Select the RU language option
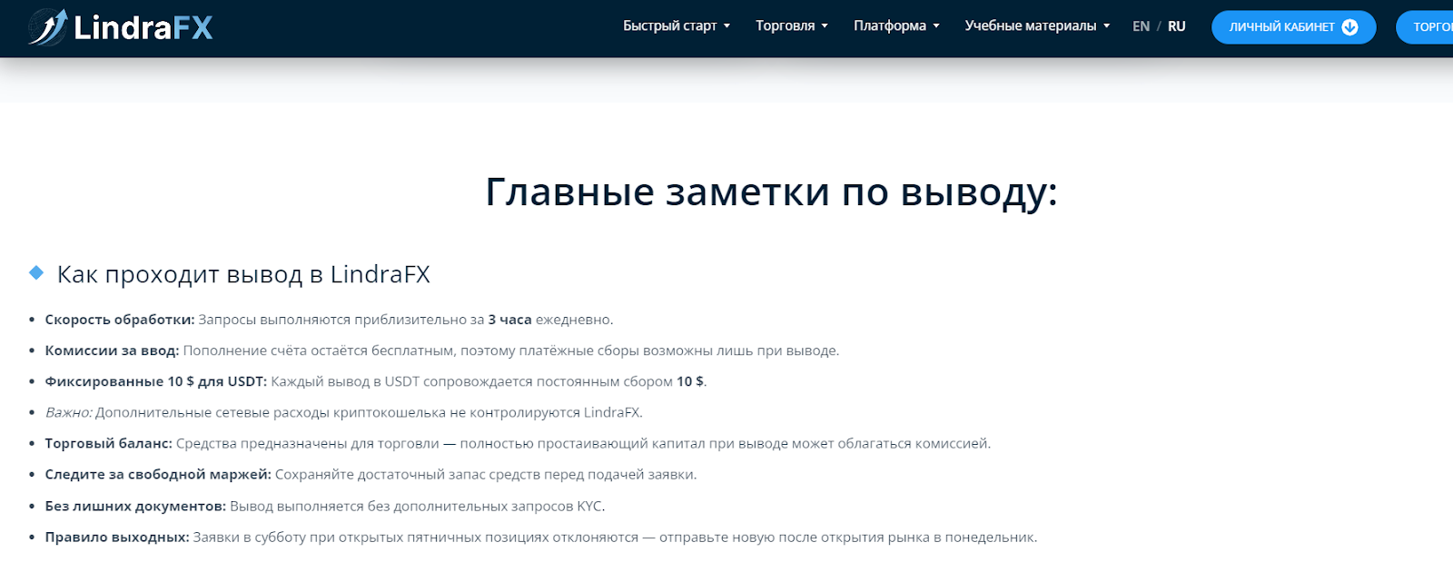1453x572 pixels. click(1177, 26)
